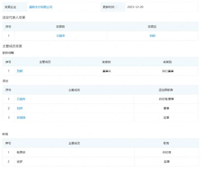This screenshot has width=205, height=174.
Task: Click the 法定代表人变更 section heading
Action: tap(14, 17)
